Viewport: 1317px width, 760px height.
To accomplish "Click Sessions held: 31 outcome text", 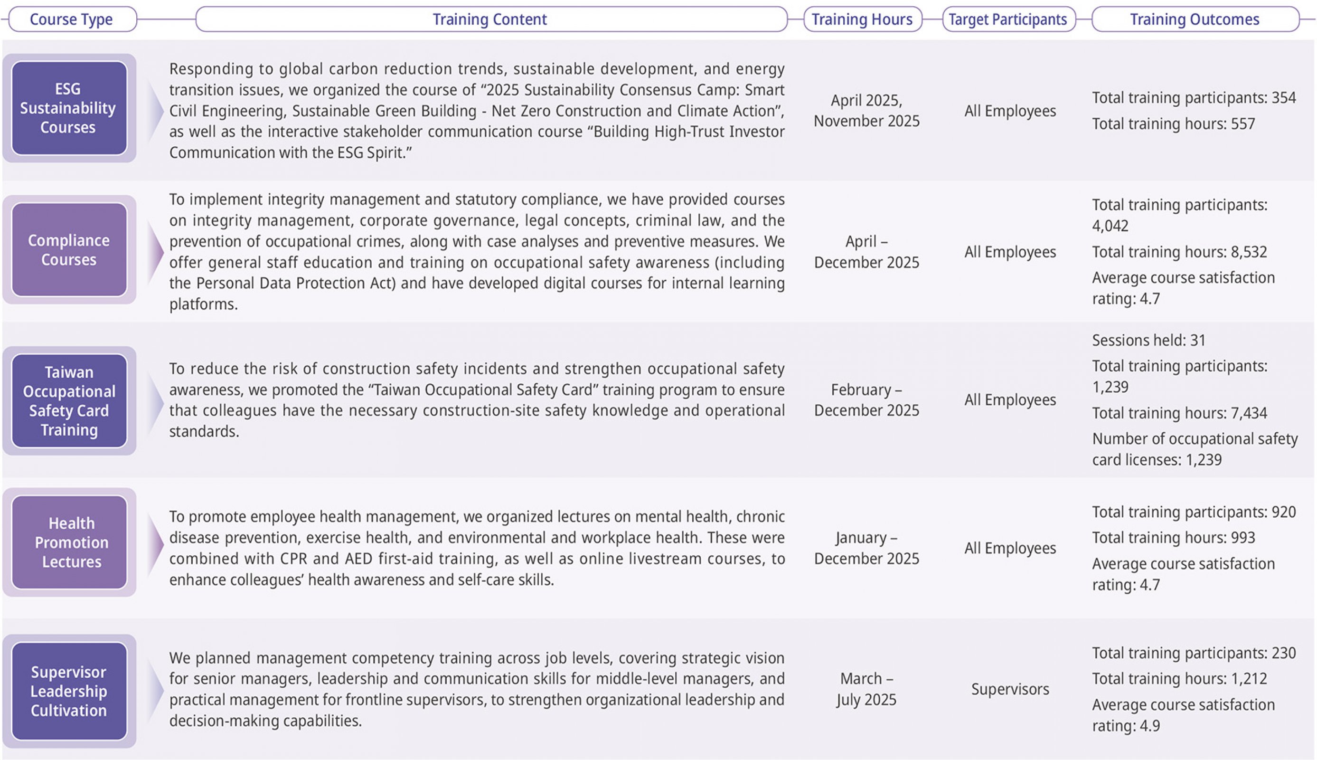I will (1148, 340).
